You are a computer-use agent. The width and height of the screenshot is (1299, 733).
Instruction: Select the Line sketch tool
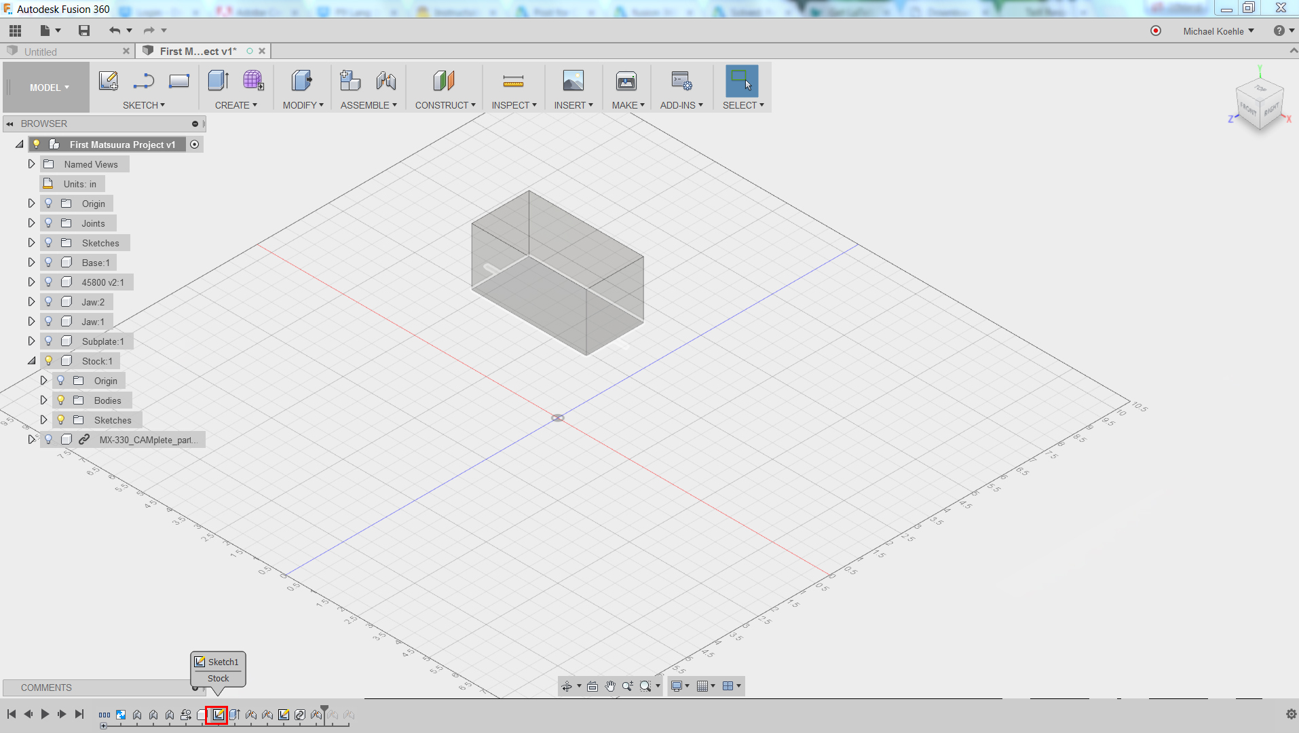(x=144, y=81)
